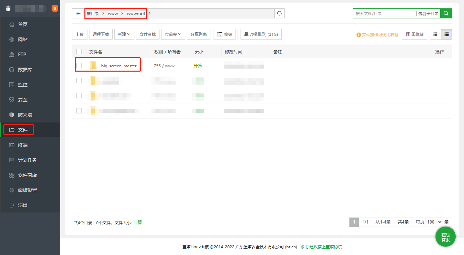Go back with the left arrow button
Image resolution: width=464 pixels, height=255 pixels.
click(78, 13)
